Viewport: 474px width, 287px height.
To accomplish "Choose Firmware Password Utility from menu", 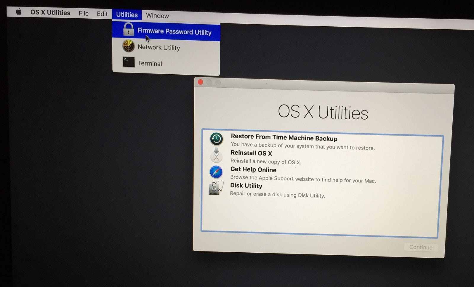I will click(x=166, y=31).
